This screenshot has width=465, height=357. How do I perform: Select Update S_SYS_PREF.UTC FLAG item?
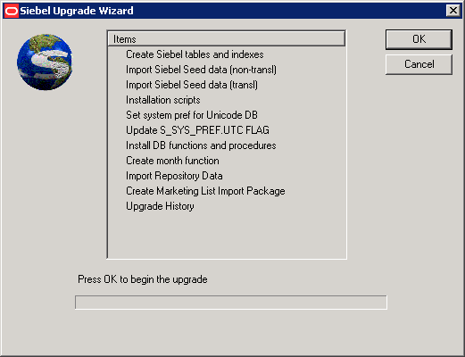point(197,130)
